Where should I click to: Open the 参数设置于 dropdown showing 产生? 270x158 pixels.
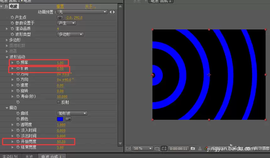click(67, 23)
